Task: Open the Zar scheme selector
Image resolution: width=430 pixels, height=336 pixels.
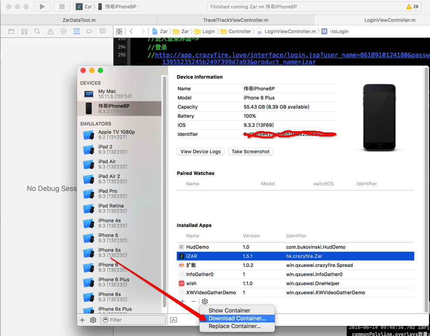Action: coord(84,7)
